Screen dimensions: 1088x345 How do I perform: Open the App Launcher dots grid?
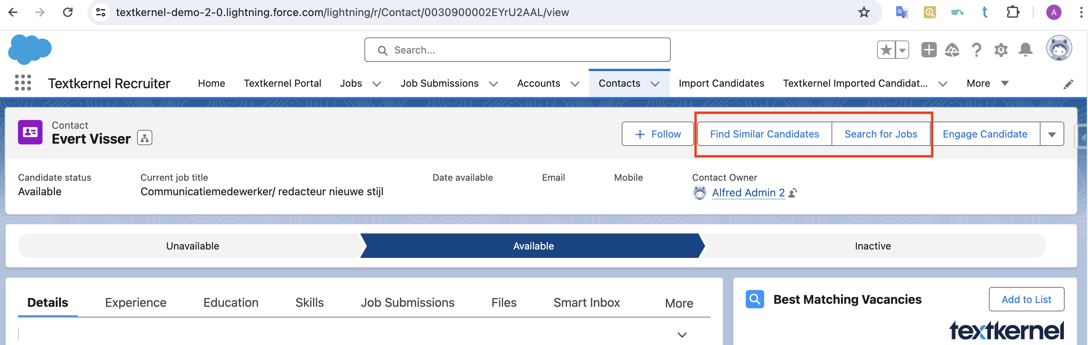click(x=23, y=83)
